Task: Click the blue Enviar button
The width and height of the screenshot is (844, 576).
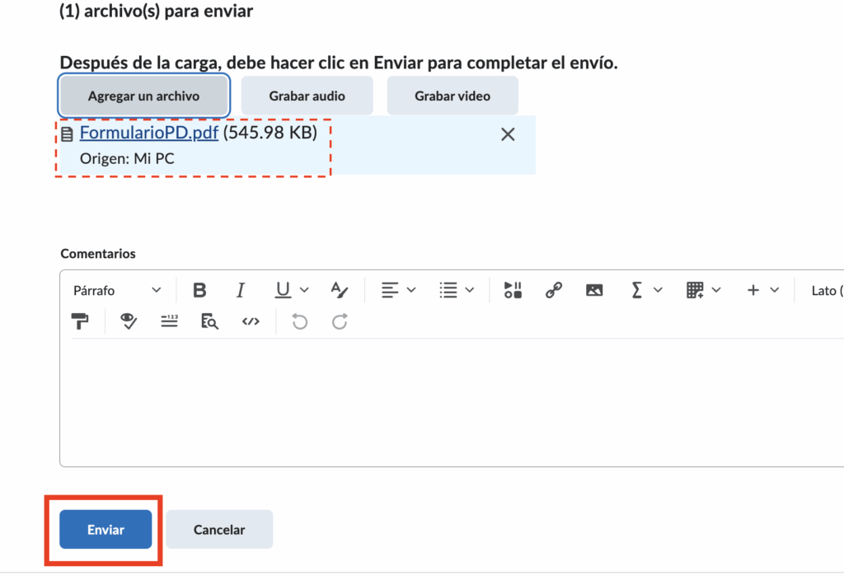Action: point(105,529)
